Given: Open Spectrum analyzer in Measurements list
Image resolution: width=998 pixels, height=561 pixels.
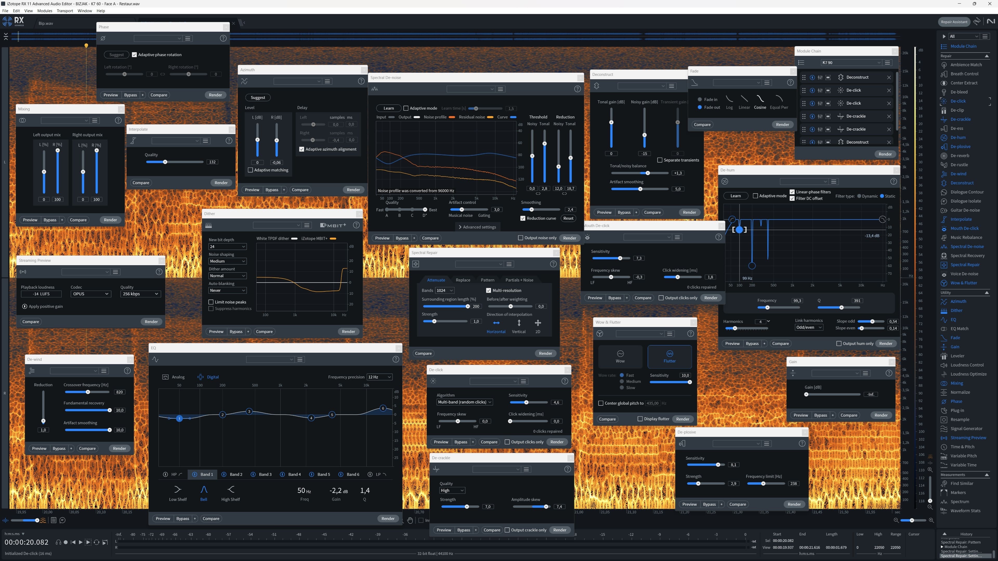Looking at the screenshot, I should point(959,502).
